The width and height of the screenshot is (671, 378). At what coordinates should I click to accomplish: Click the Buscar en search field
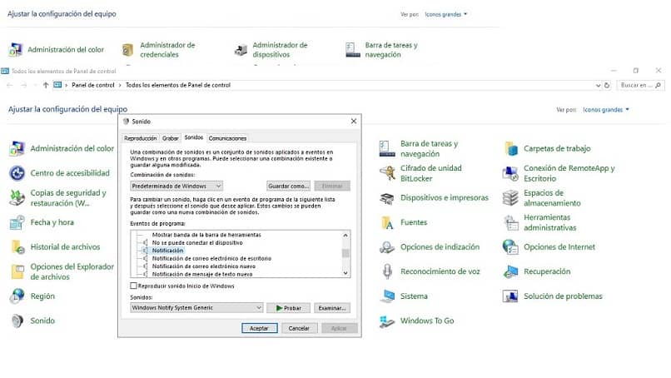coord(640,85)
